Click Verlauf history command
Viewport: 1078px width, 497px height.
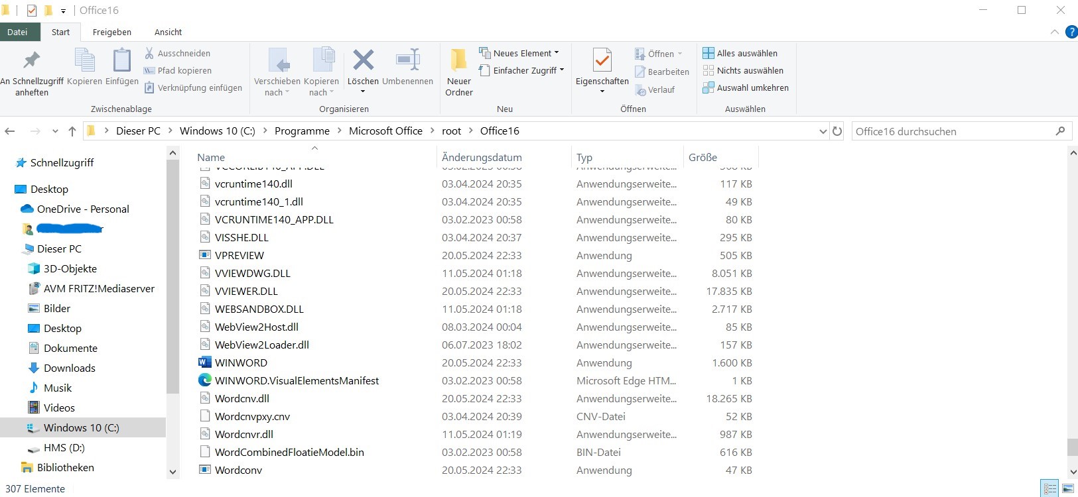tap(655, 89)
